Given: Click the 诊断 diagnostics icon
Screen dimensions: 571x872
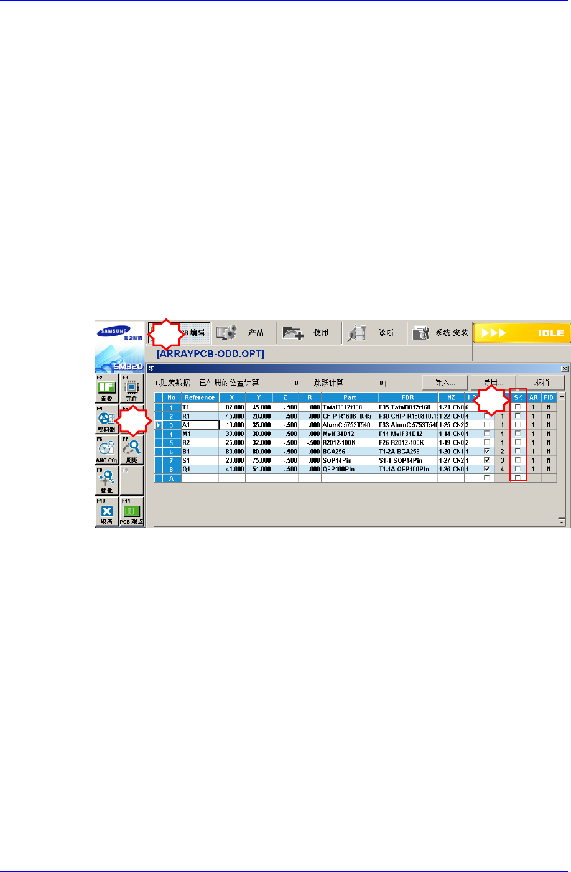Looking at the screenshot, I should coord(357,333).
